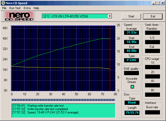Select log line 'Write transfer rate test completed'
Image resolution: width=166 pixels, height=121 pixels.
tap(40, 109)
